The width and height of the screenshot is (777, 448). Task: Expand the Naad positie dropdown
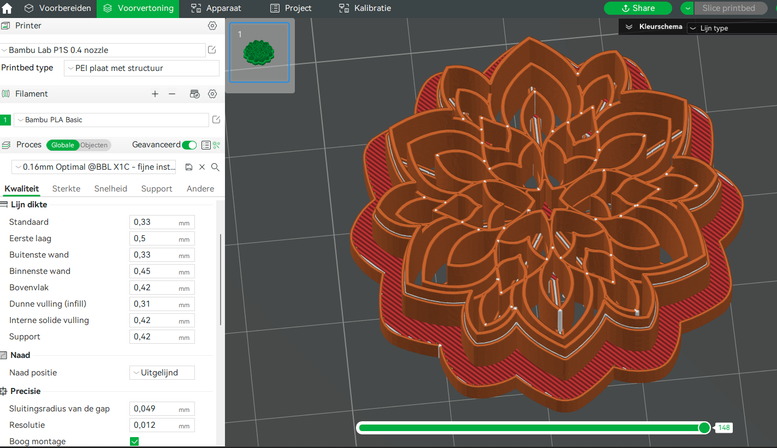[162, 373]
